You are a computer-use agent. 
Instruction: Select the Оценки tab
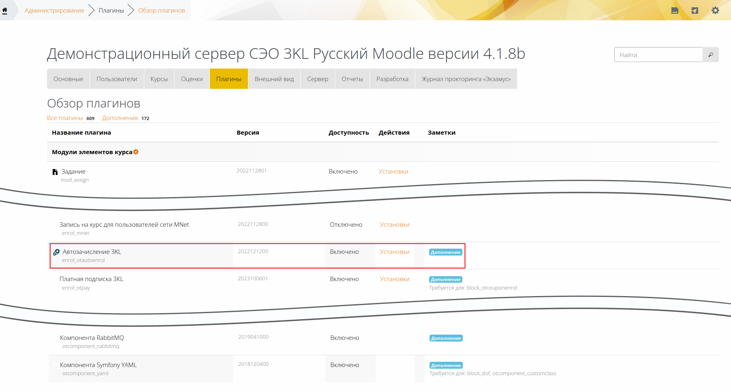(x=192, y=79)
